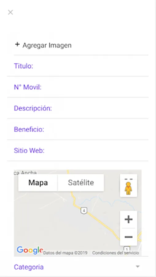The width and height of the screenshot is (156, 277).
Task: Tap the Agregar Imagen label
Action: 47,46
